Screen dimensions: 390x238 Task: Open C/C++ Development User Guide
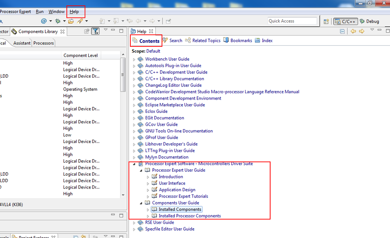[x=176, y=72]
